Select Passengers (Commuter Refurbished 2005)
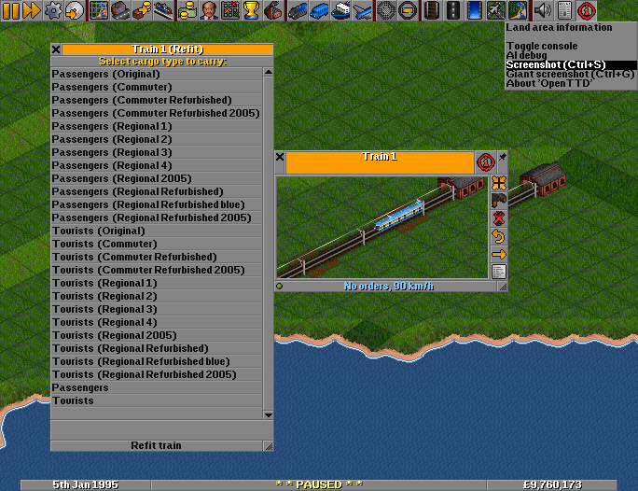Image resolution: width=638 pixels, height=491 pixels. [157, 113]
